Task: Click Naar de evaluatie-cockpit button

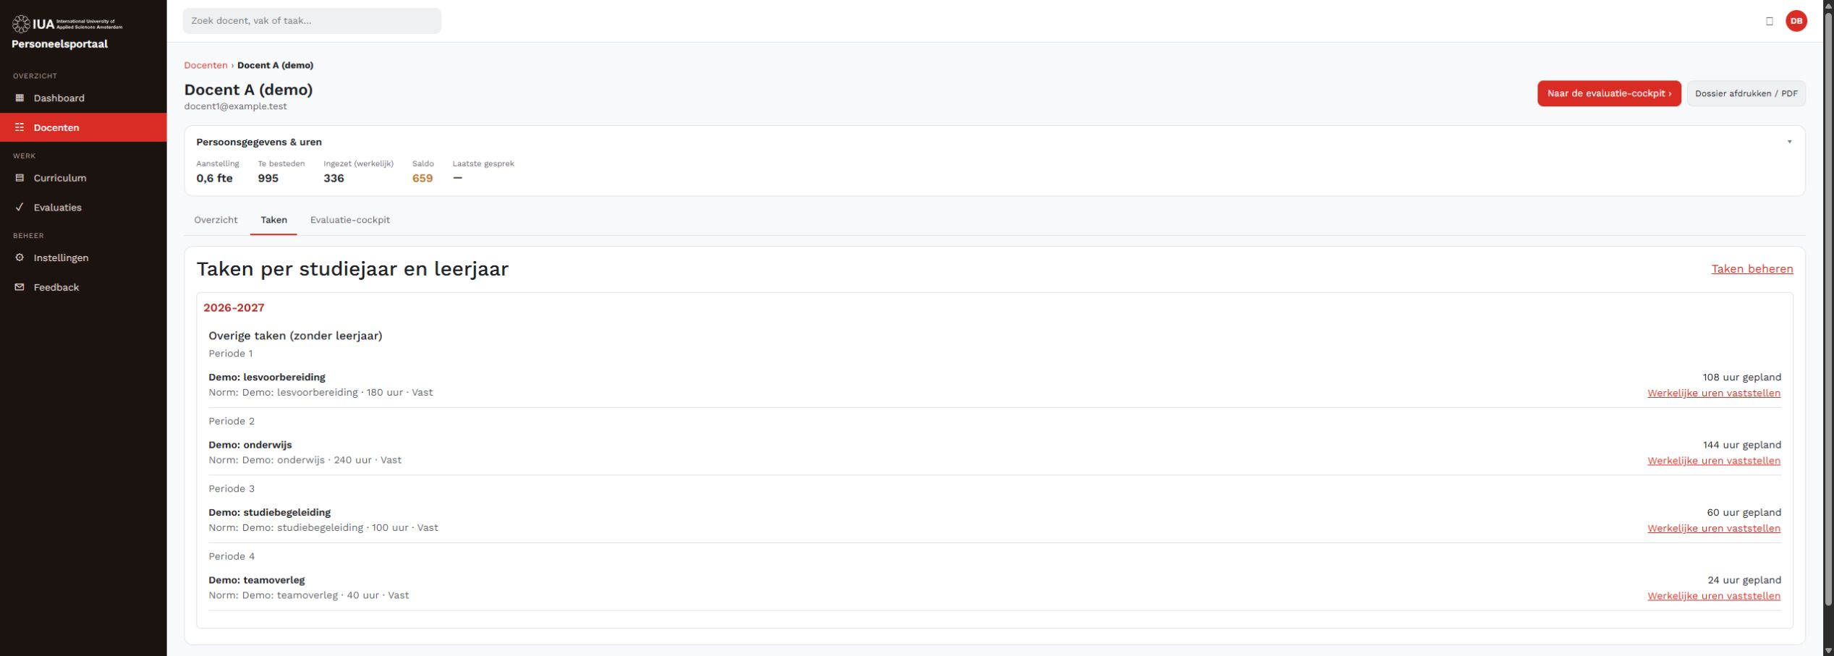Action: 1608,93
